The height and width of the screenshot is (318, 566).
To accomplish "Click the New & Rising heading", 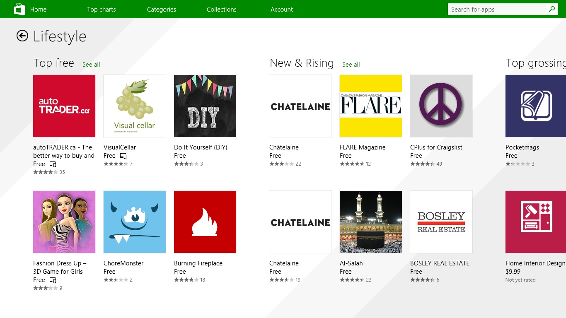I will coord(302,63).
